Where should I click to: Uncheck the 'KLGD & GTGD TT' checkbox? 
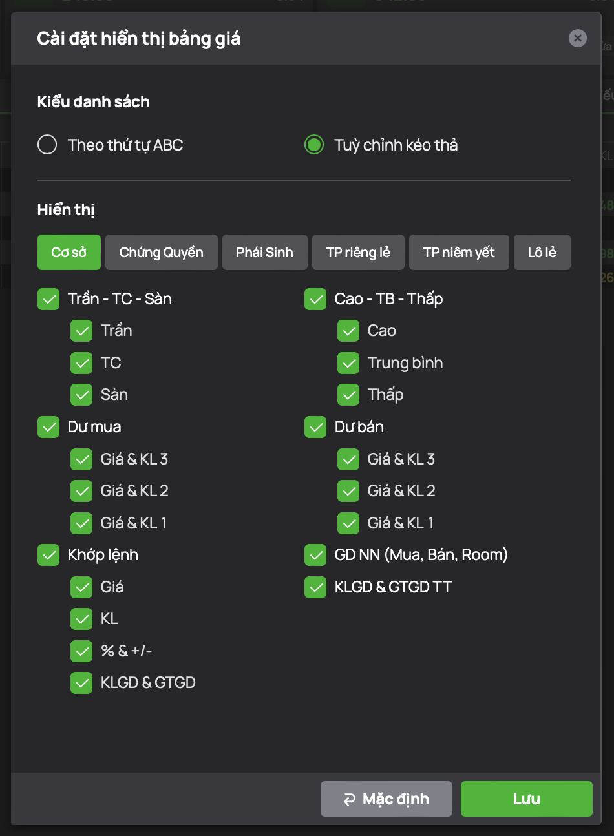pos(315,587)
